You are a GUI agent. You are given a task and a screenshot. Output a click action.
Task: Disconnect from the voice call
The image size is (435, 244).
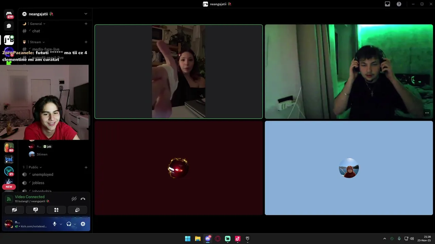83,199
